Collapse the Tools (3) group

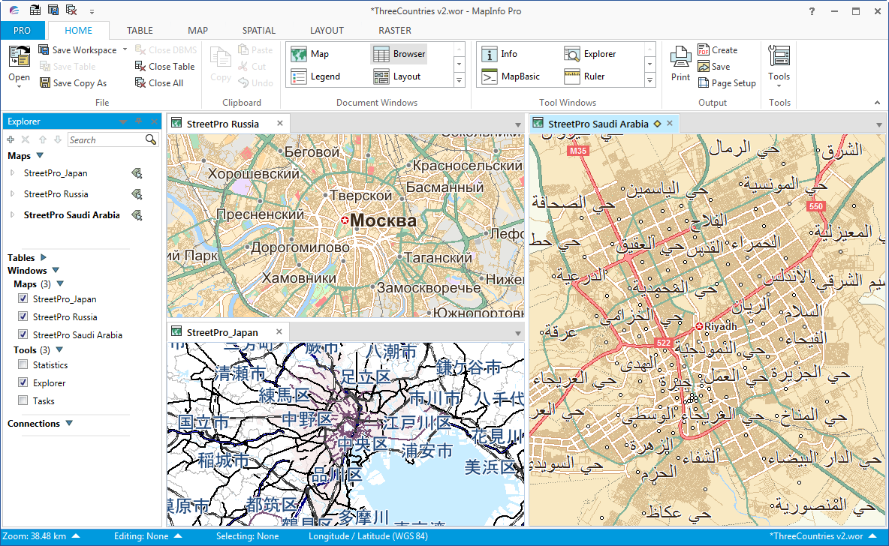coord(59,350)
